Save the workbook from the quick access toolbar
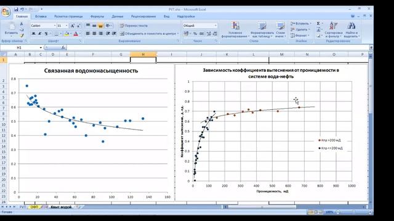Viewport: 394px width, 221px height. [17, 9]
